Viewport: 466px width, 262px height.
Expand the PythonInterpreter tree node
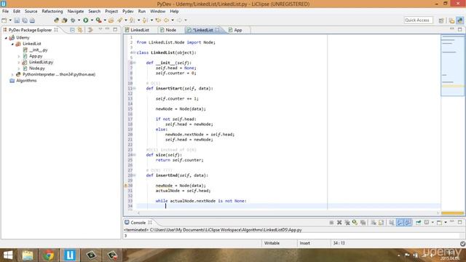tap(12, 74)
